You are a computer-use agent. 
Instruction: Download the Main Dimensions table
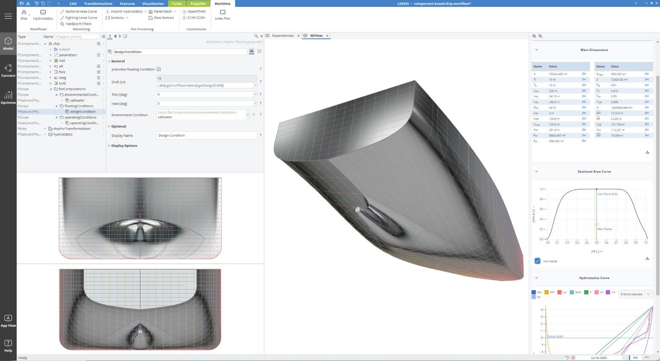point(647,152)
